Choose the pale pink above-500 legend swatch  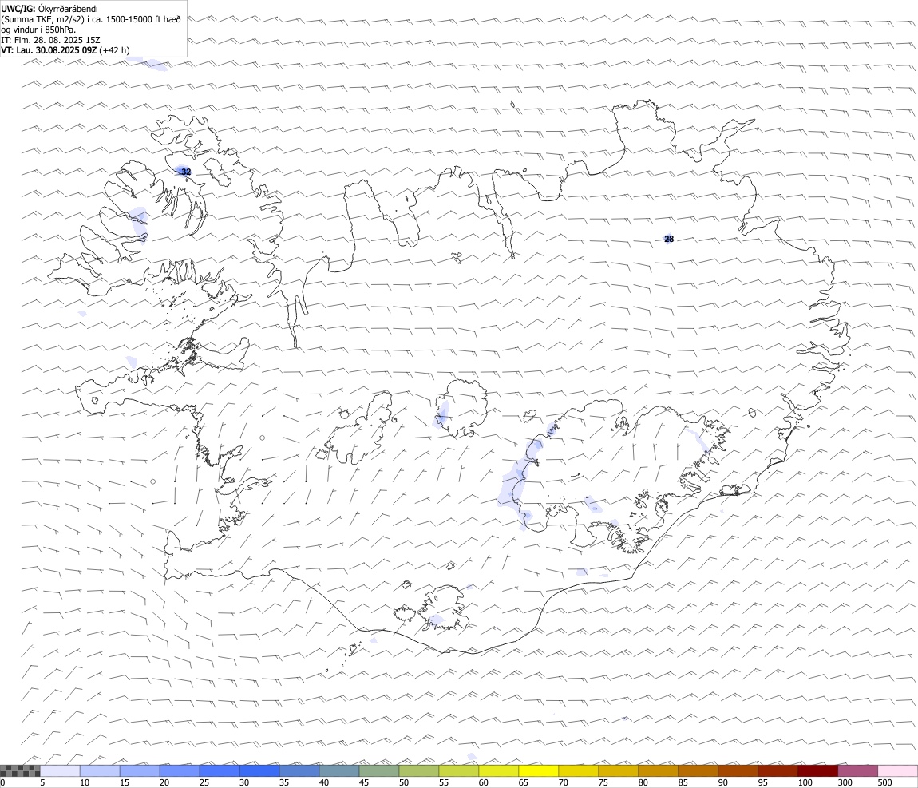897,770
